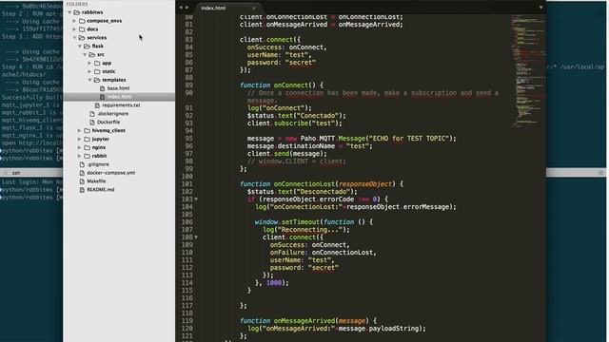Click the .dockerignore file icon

(92, 114)
